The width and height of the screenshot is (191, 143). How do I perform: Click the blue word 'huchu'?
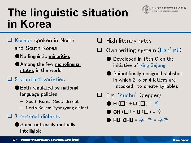127,95
